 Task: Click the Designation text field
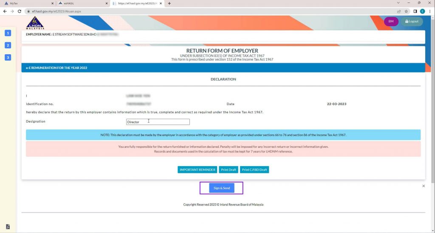[158, 122]
